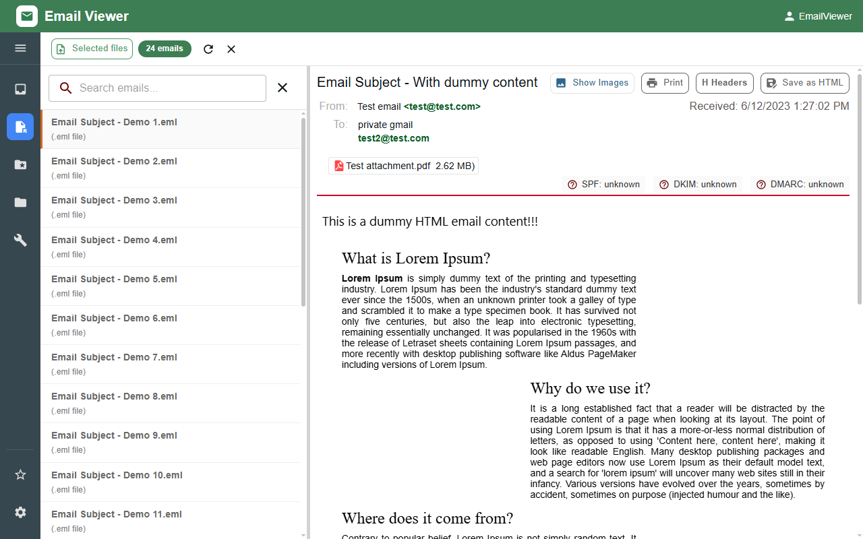863x539 pixels.
Task: Open Test attachment.pdf attachment
Action: 403,166
